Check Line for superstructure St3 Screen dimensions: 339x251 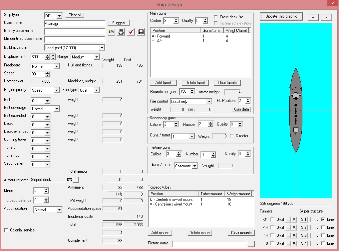323,235
